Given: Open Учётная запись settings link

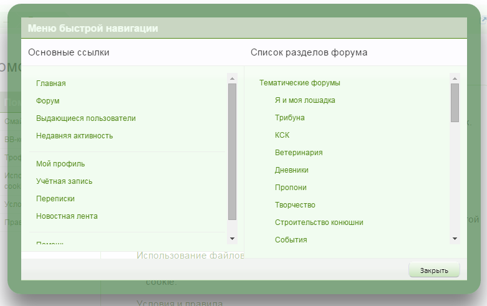Looking at the screenshot, I should pos(64,181).
